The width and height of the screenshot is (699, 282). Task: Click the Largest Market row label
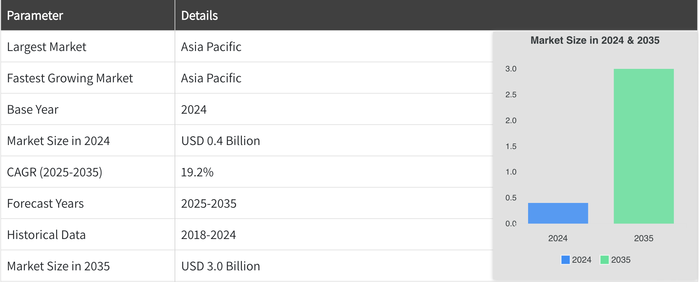(x=47, y=47)
